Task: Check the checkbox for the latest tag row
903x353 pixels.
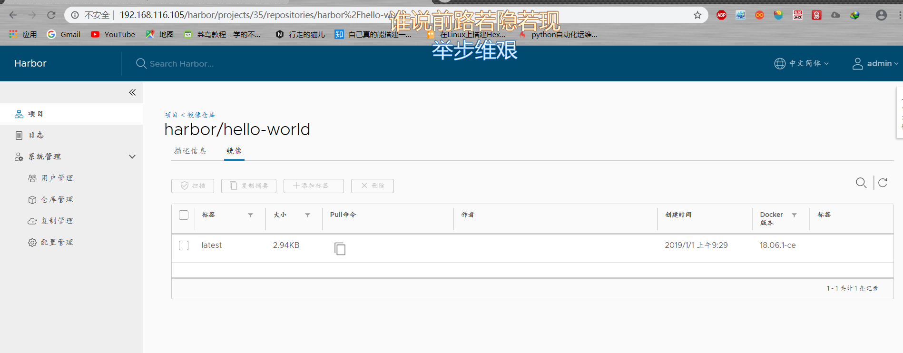Action: click(x=184, y=245)
